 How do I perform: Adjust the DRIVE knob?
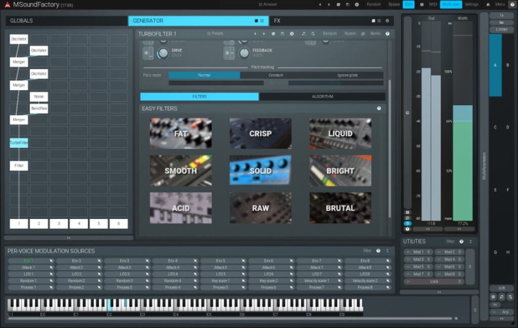pyautogui.click(x=163, y=53)
